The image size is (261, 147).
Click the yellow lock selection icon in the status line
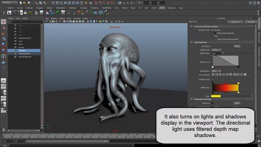[x=86, y=3]
